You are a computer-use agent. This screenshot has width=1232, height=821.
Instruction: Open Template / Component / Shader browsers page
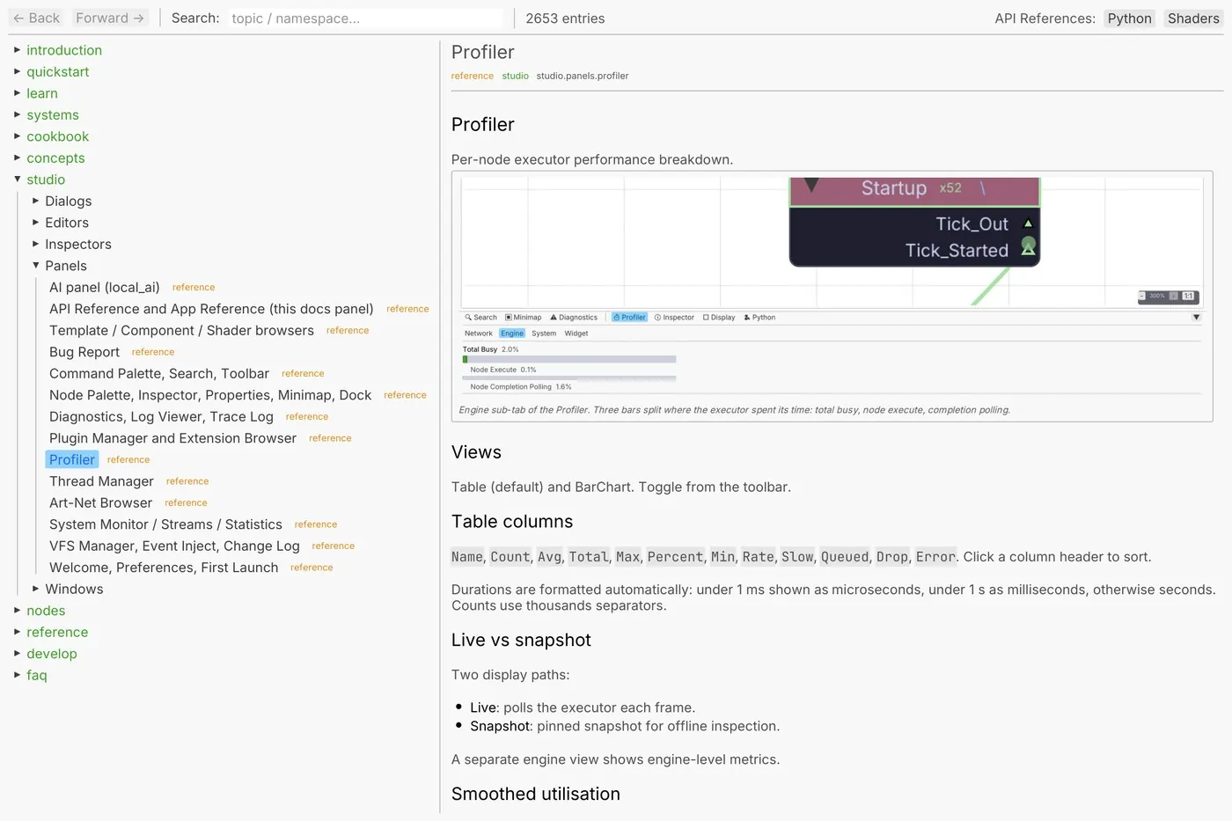click(181, 331)
